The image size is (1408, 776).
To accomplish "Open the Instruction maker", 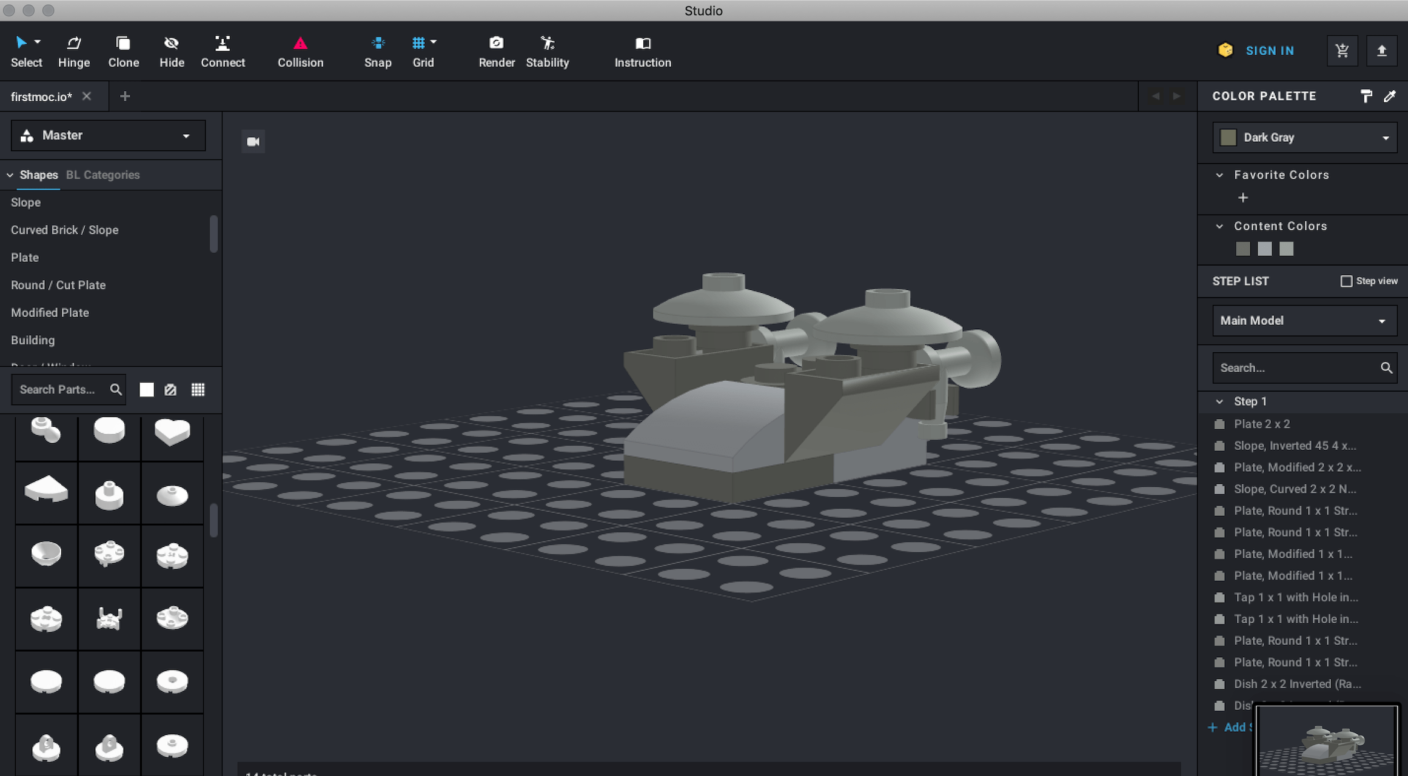I will pos(642,51).
